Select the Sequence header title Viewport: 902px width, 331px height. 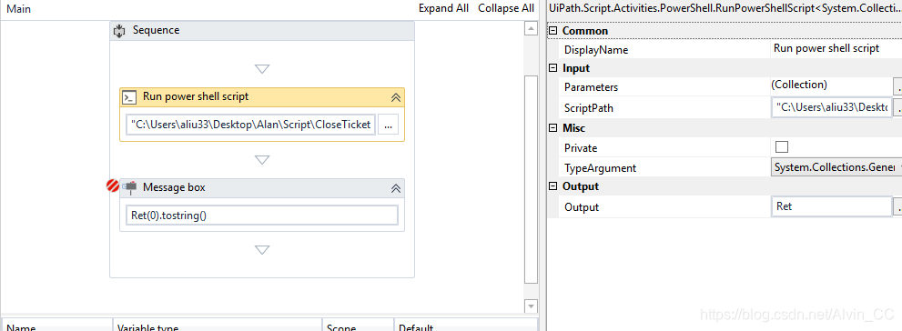[x=156, y=30]
